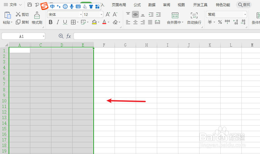Click the fill color bucket icon
The image size is (260, 154).
94,22
